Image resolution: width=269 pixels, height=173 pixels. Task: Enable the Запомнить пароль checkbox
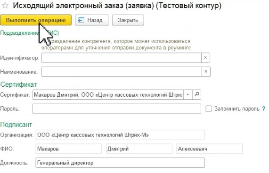(209, 109)
